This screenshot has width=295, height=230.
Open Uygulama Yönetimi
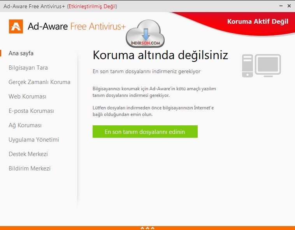[x=34, y=140]
